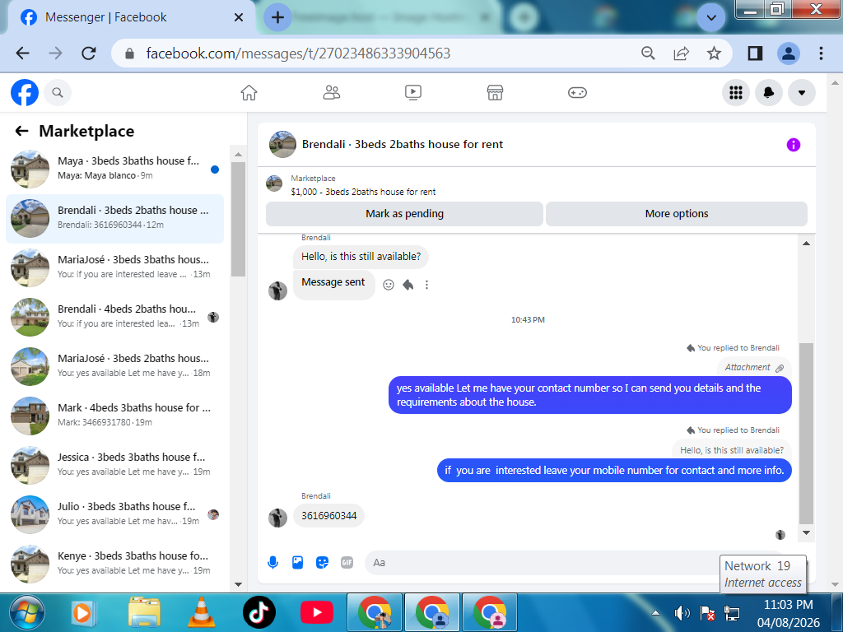Open the Attachment reply preview
843x632 pixels.
point(754,367)
